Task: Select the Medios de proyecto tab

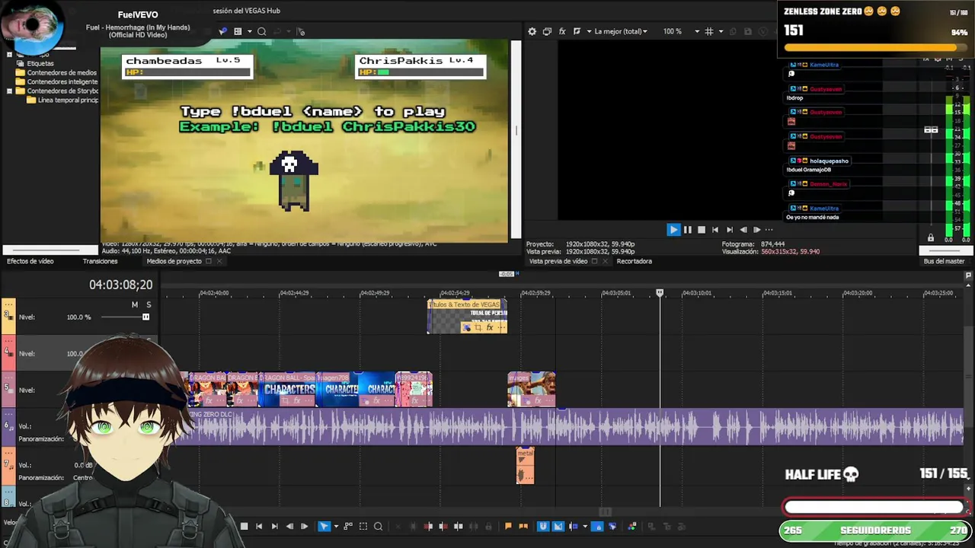Action: (174, 261)
